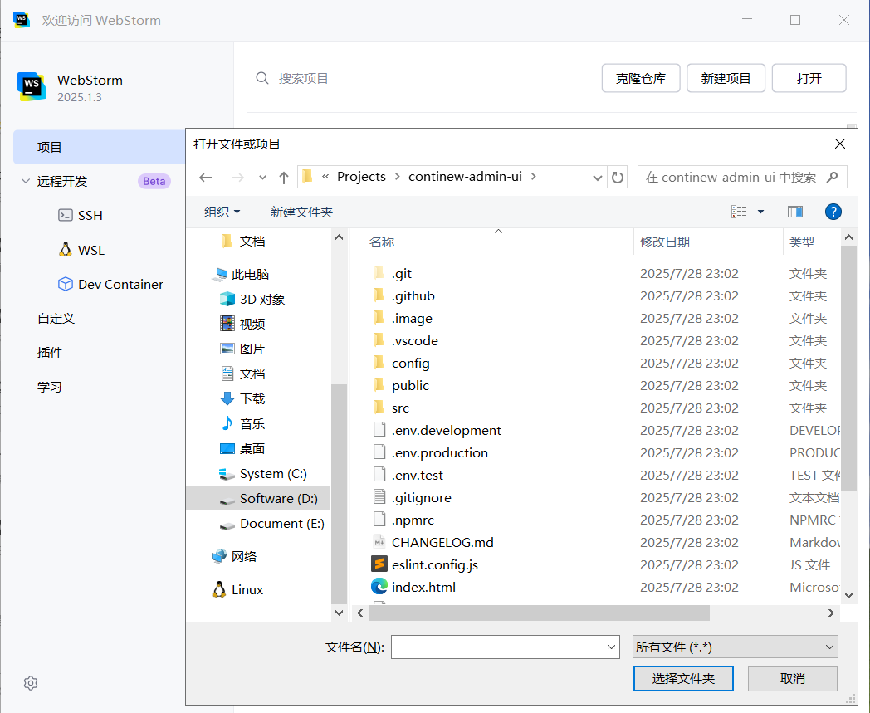Select 视频 folder in navigation pane
This screenshot has width=870, height=713.
point(243,324)
